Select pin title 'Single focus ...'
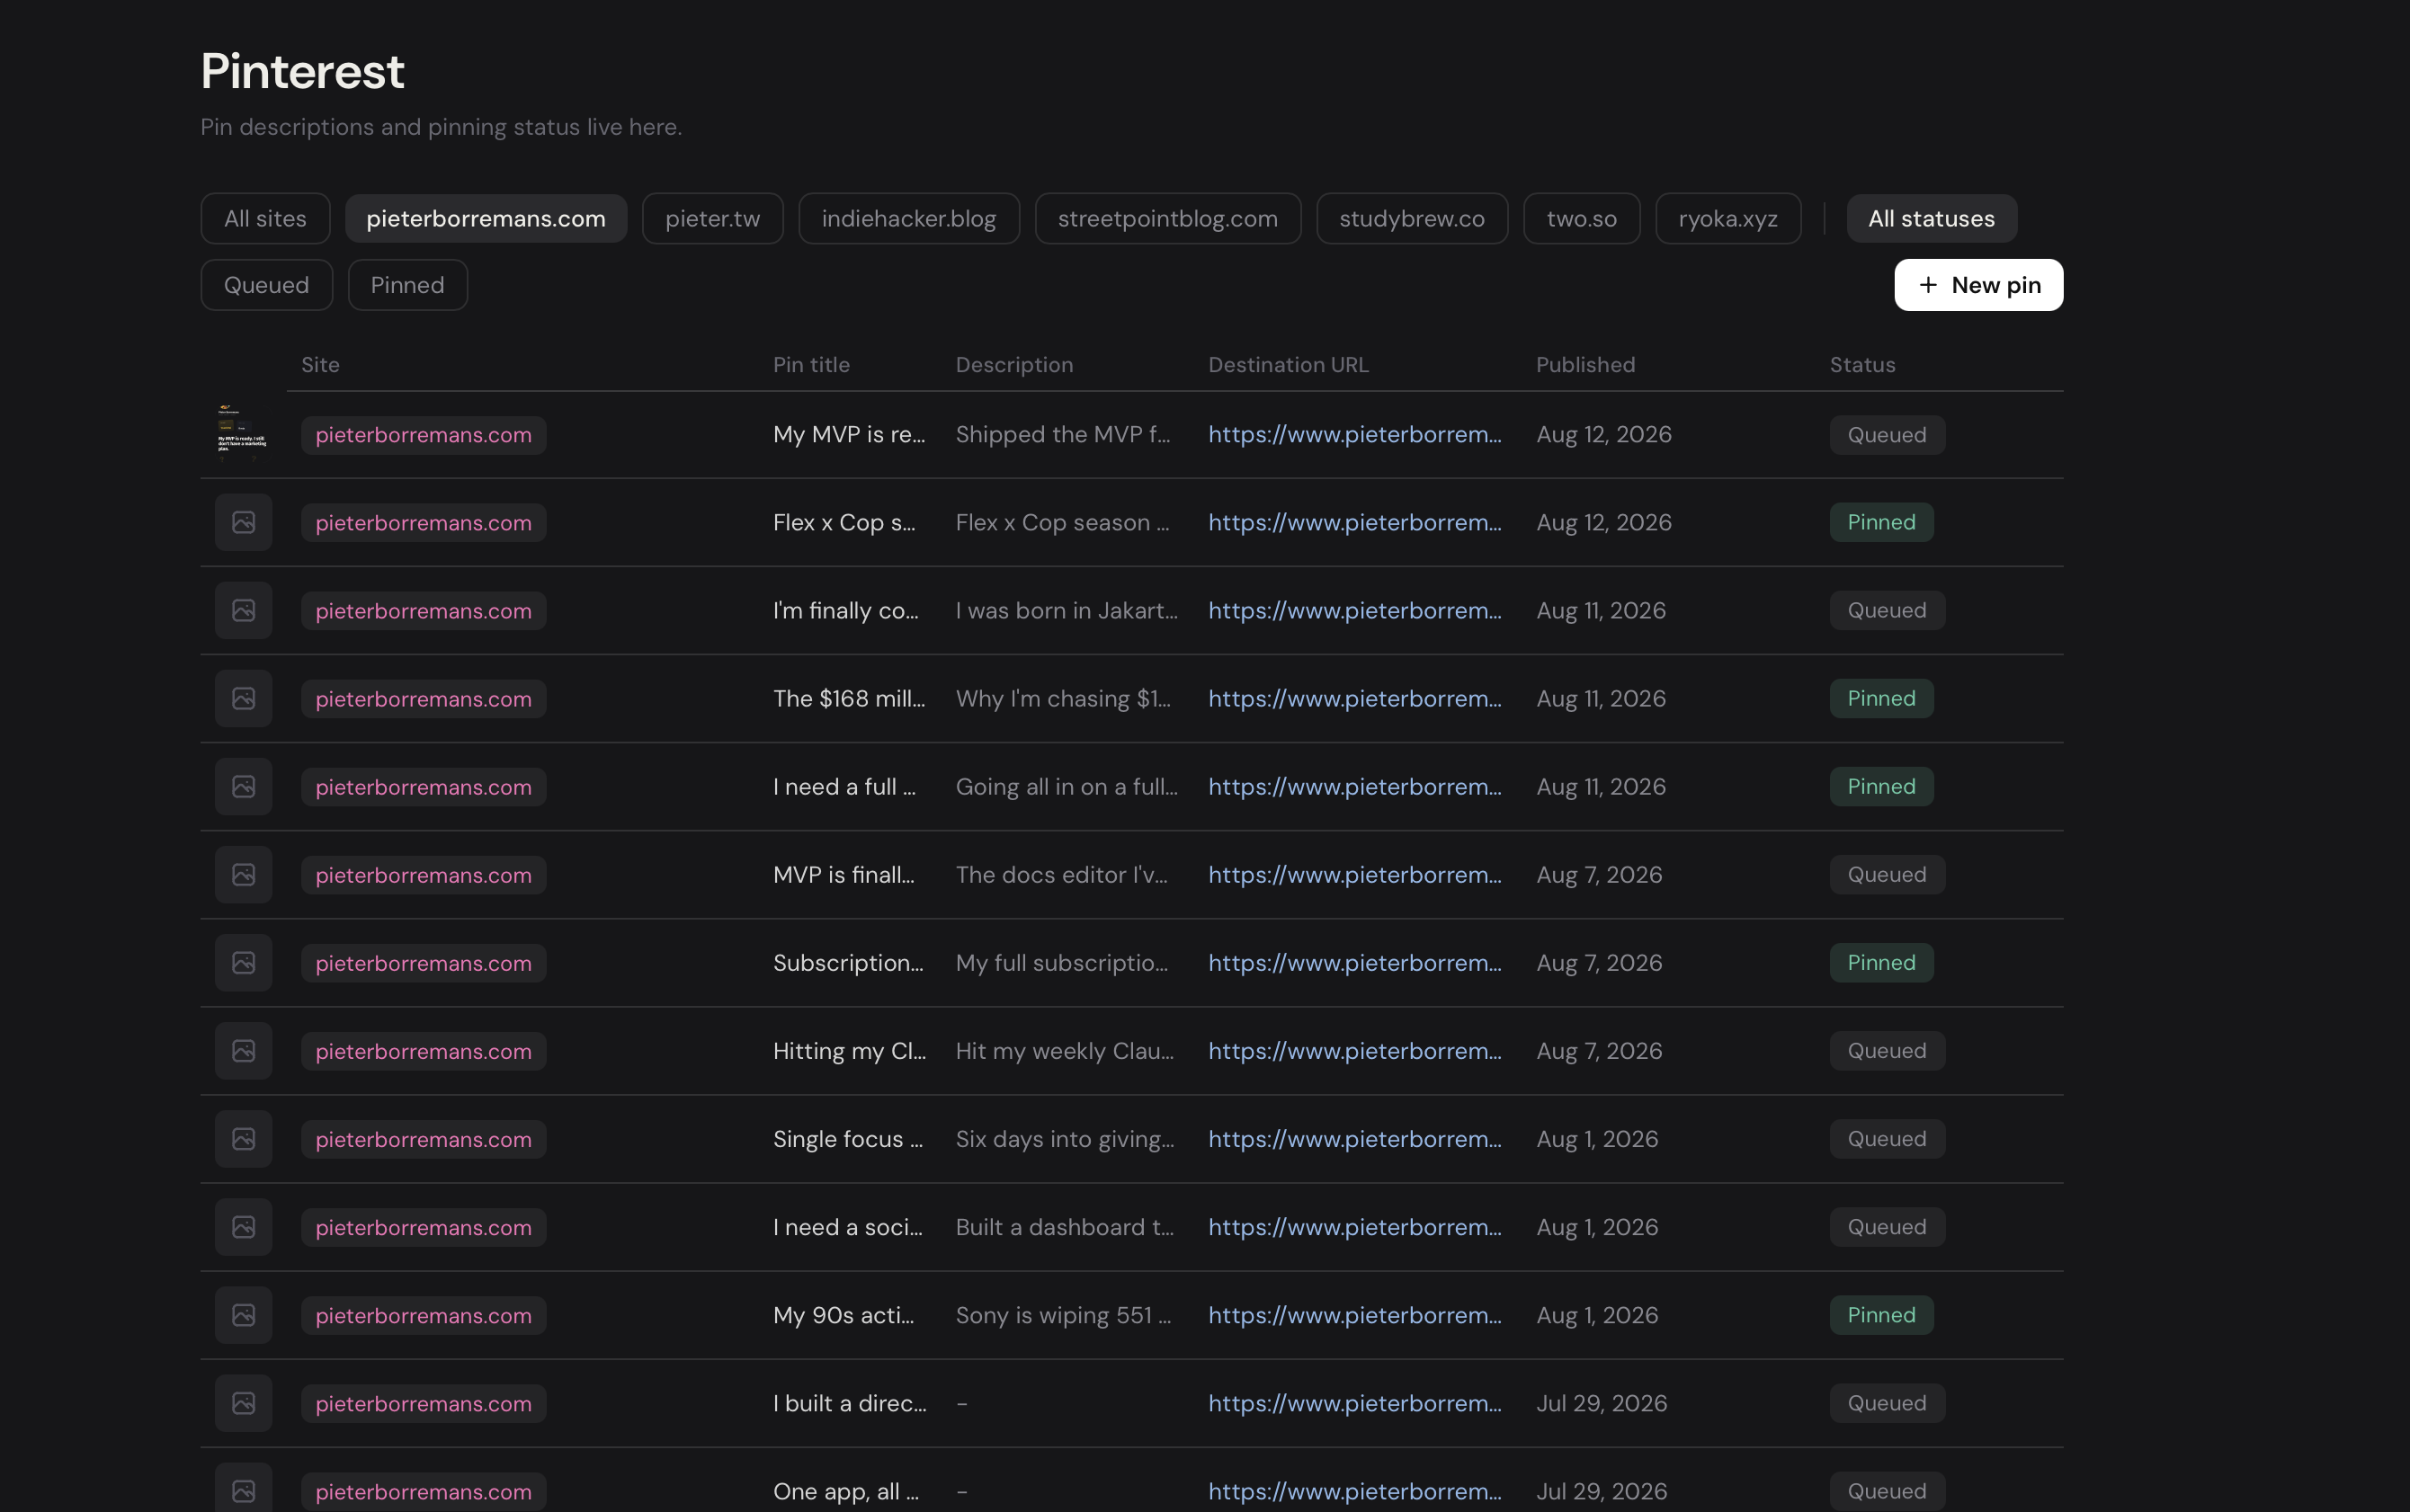The width and height of the screenshot is (2410, 1512). [x=847, y=1138]
